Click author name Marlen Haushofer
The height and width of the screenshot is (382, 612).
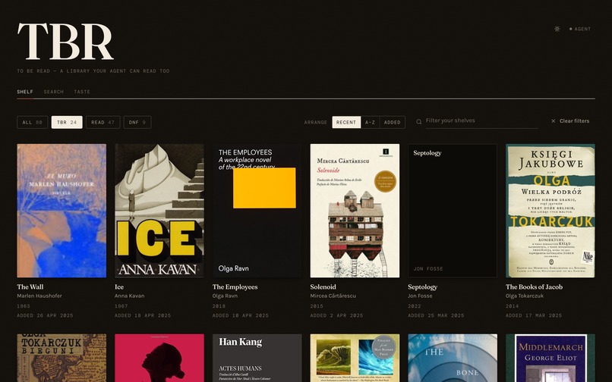pos(39,296)
